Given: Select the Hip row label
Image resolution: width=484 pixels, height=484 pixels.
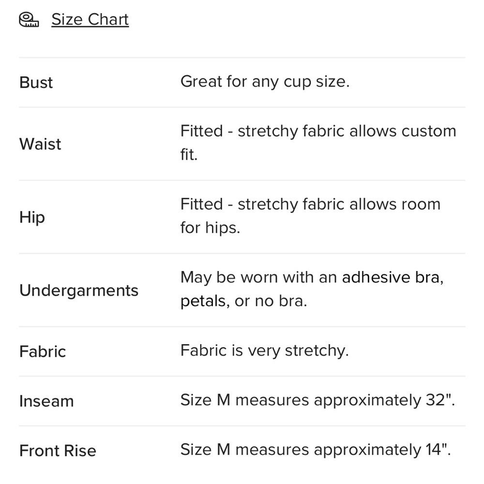Looking at the screenshot, I should [x=32, y=217].
